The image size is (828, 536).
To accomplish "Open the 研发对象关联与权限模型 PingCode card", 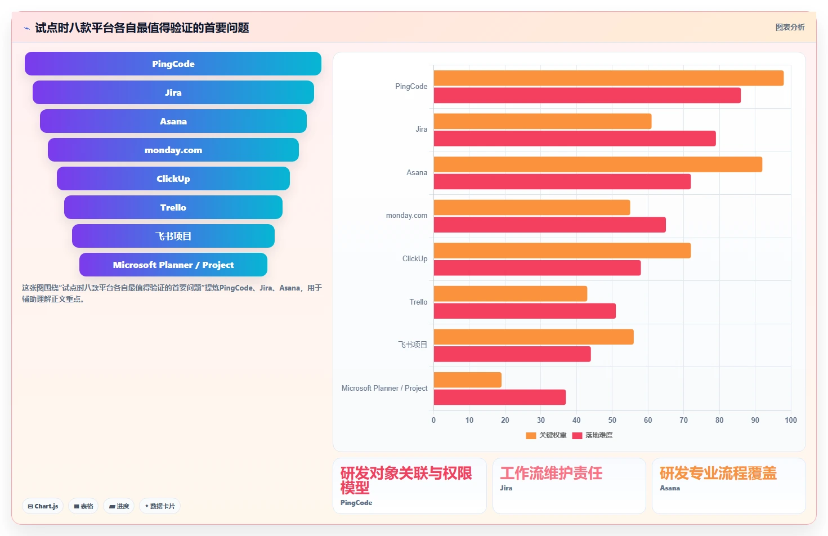I will click(x=410, y=486).
